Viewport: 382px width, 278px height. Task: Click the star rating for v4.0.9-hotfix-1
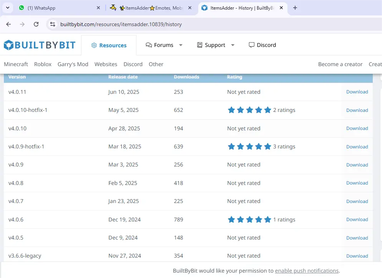(249, 146)
